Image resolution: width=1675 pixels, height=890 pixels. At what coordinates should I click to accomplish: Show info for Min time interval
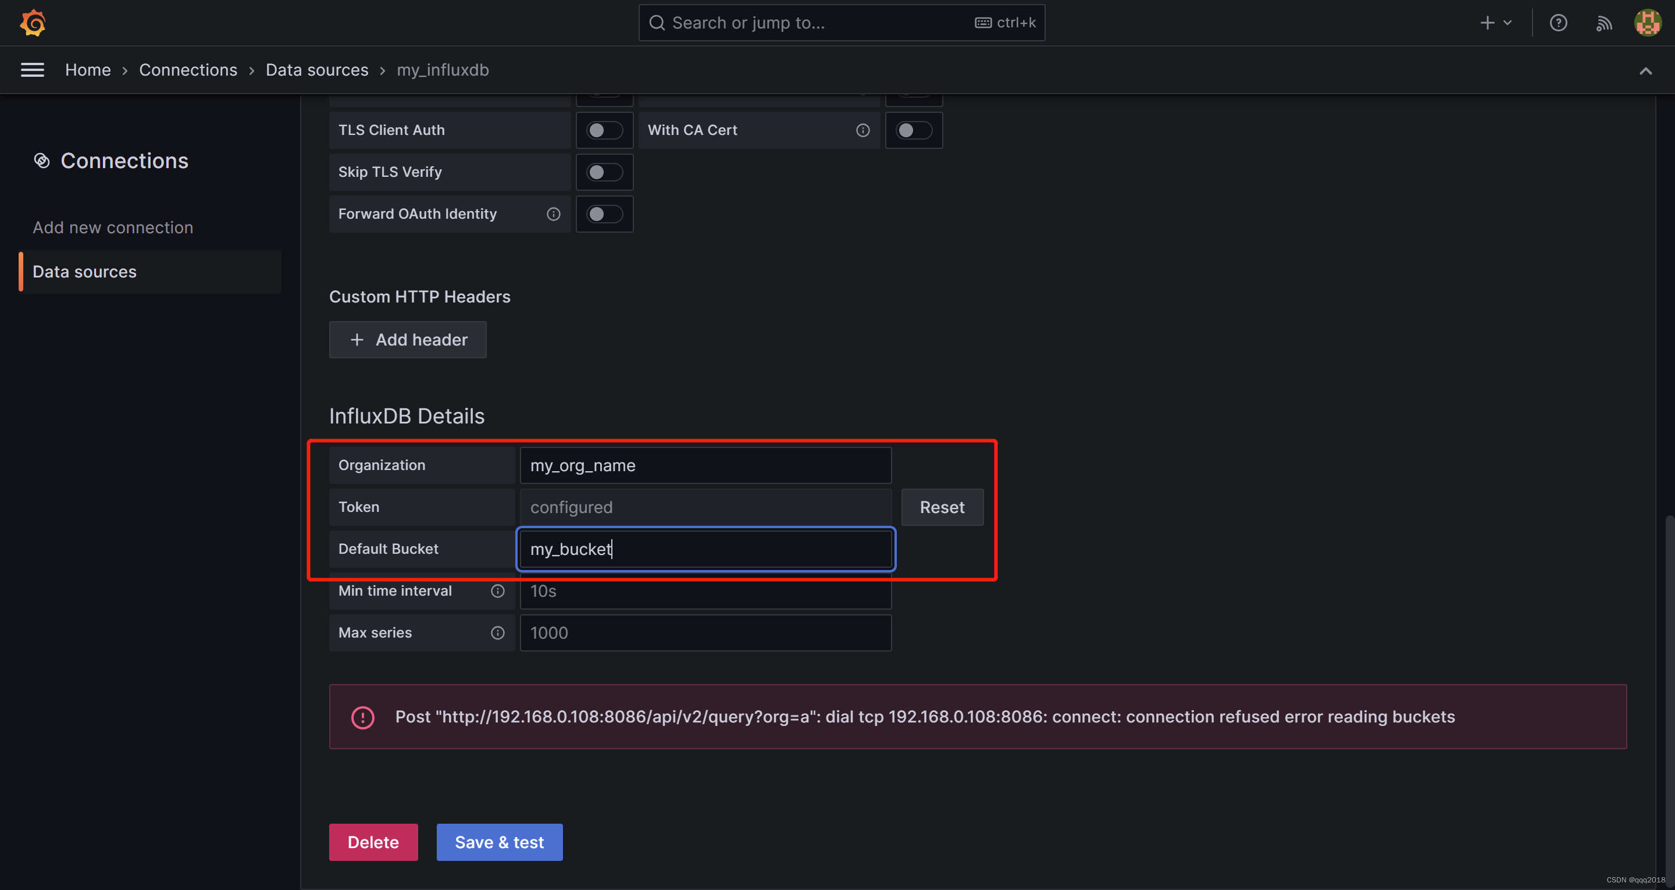[497, 591]
